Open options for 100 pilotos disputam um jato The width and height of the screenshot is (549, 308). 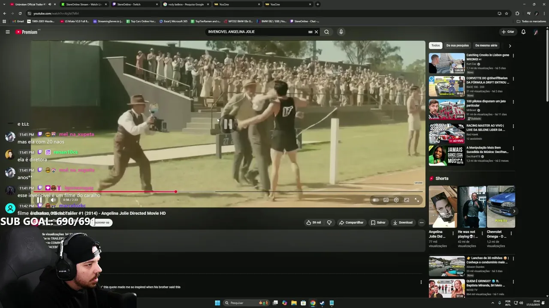point(513,102)
